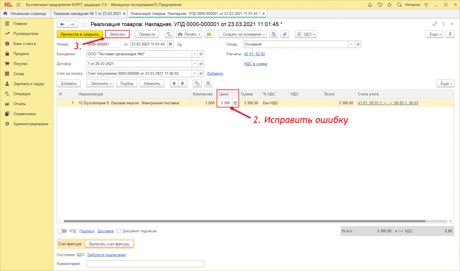Switch to Начальная страница tab

click(25, 13)
